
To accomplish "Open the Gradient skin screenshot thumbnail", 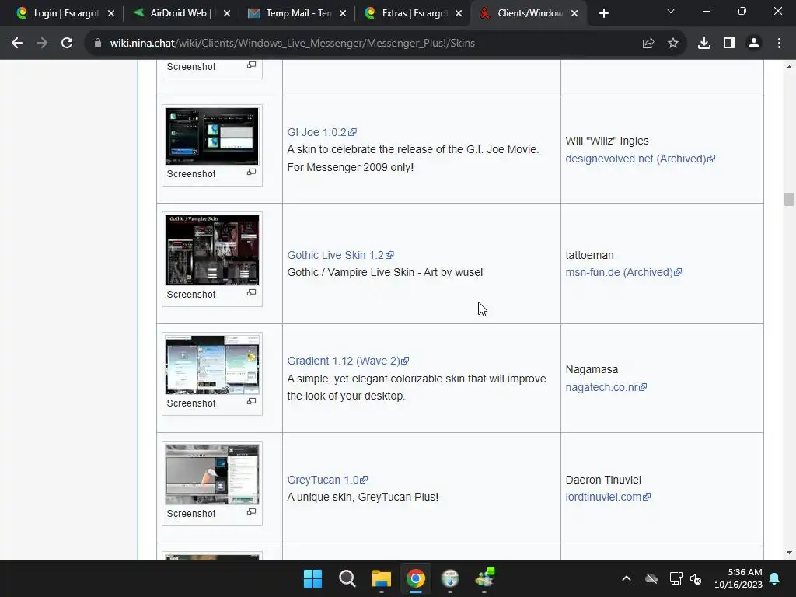I will [x=211, y=365].
